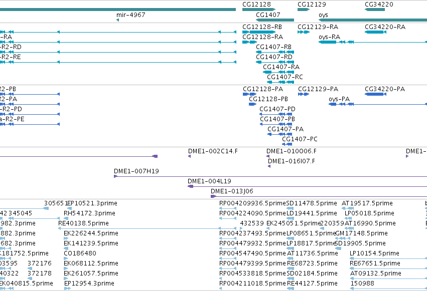Click EST EP10521.3prime
Viewport: 427px width, 291px height.
coord(92,203)
